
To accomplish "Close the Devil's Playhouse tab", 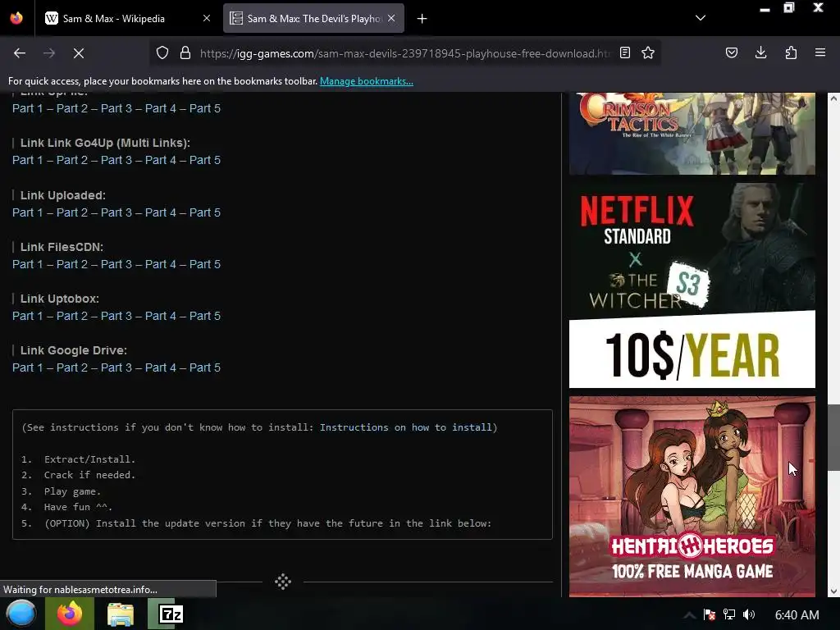I will click(x=391, y=18).
